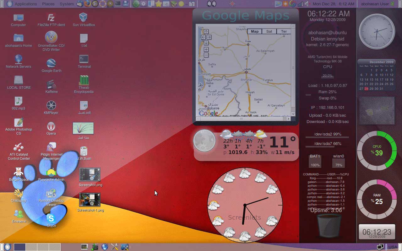The image size is (402, 251).
Task: Click the RAM ring meter
Action: tap(377, 199)
